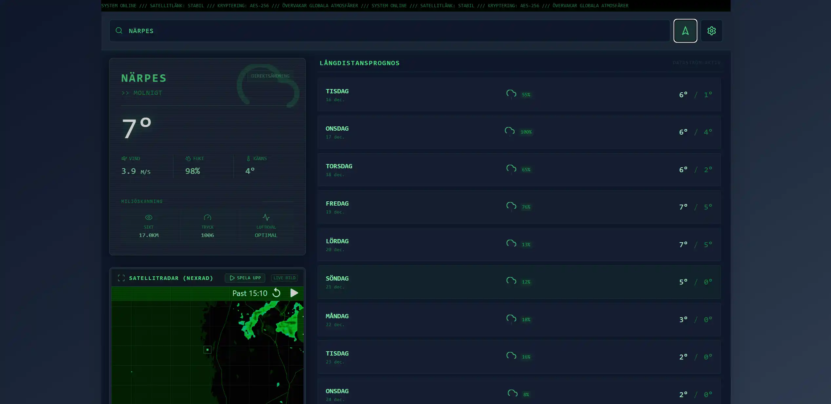Click the Luftkval pulse icon

pos(266,217)
